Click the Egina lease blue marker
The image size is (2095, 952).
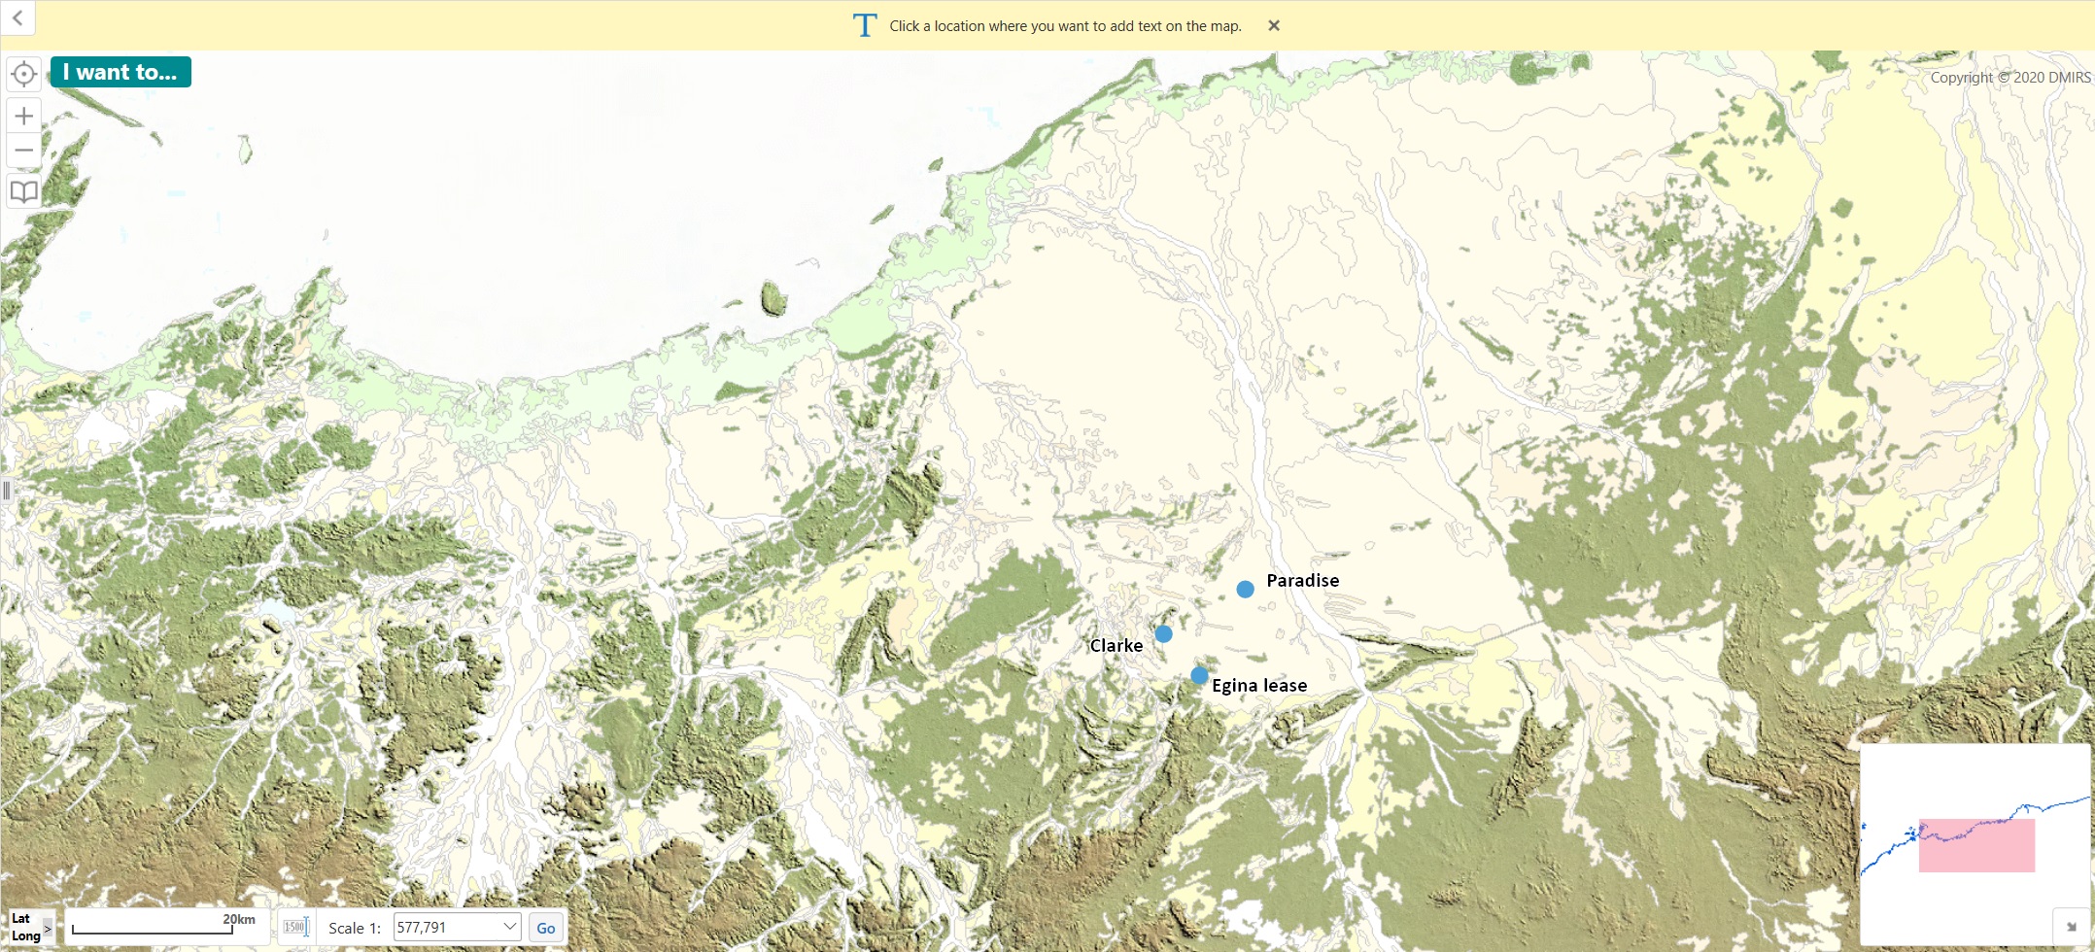click(x=1199, y=676)
